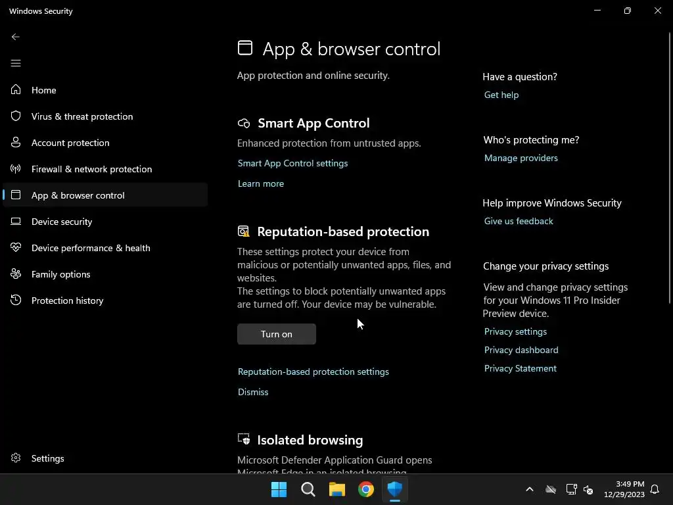673x505 pixels.
Task: Open Family options page
Action: (x=105, y=274)
